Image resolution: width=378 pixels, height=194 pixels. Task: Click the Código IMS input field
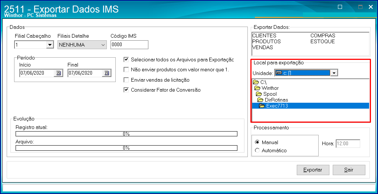pyautogui.click(x=129, y=45)
